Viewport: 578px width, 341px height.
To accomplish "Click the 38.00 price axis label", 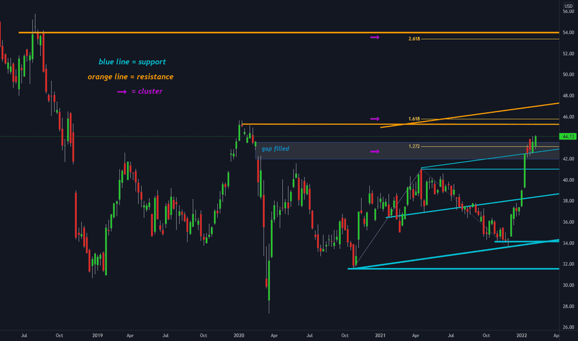I will click(x=568, y=201).
